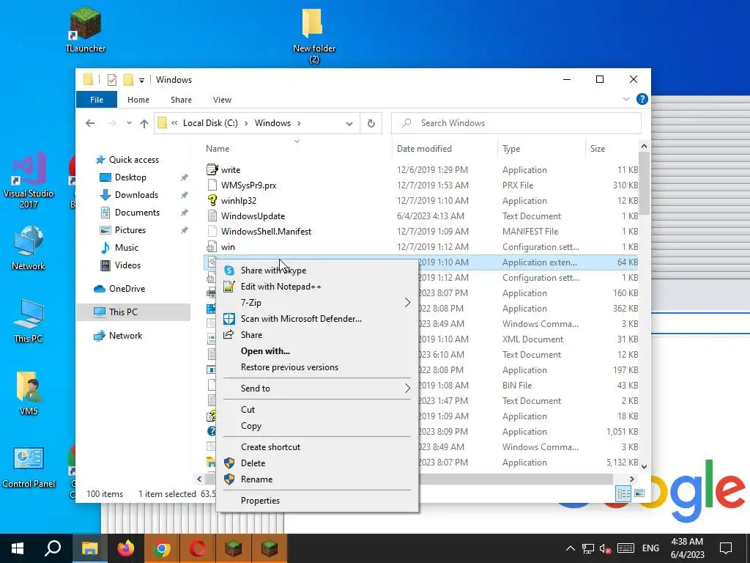
Task: Open the Explorer Help icon
Action: (642, 99)
